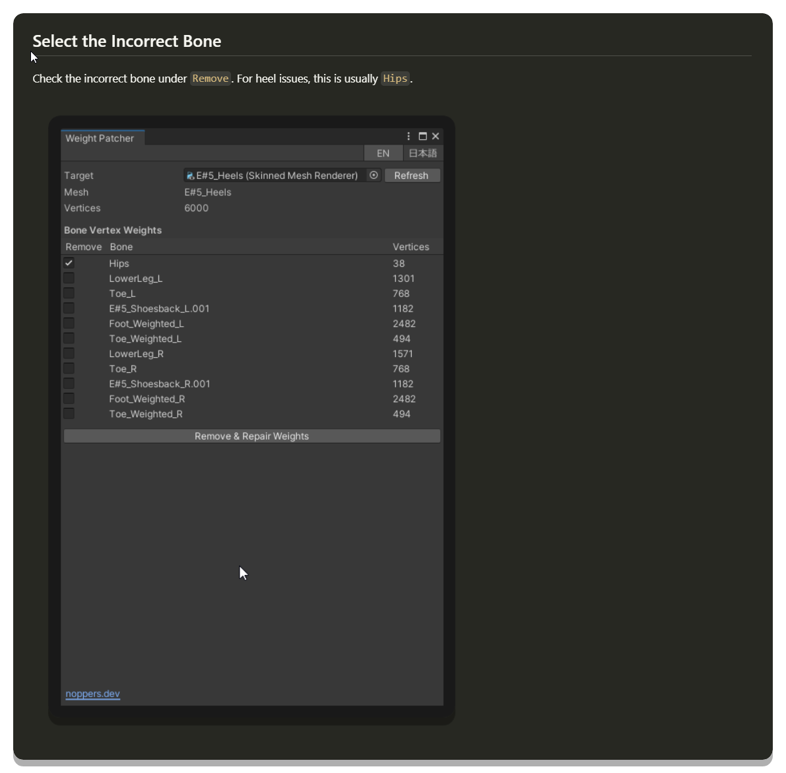Click the mesh icon in Target field
The image size is (786, 773).
click(x=191, y=176)
